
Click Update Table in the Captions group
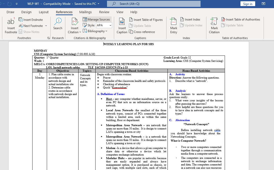point(140,26)
